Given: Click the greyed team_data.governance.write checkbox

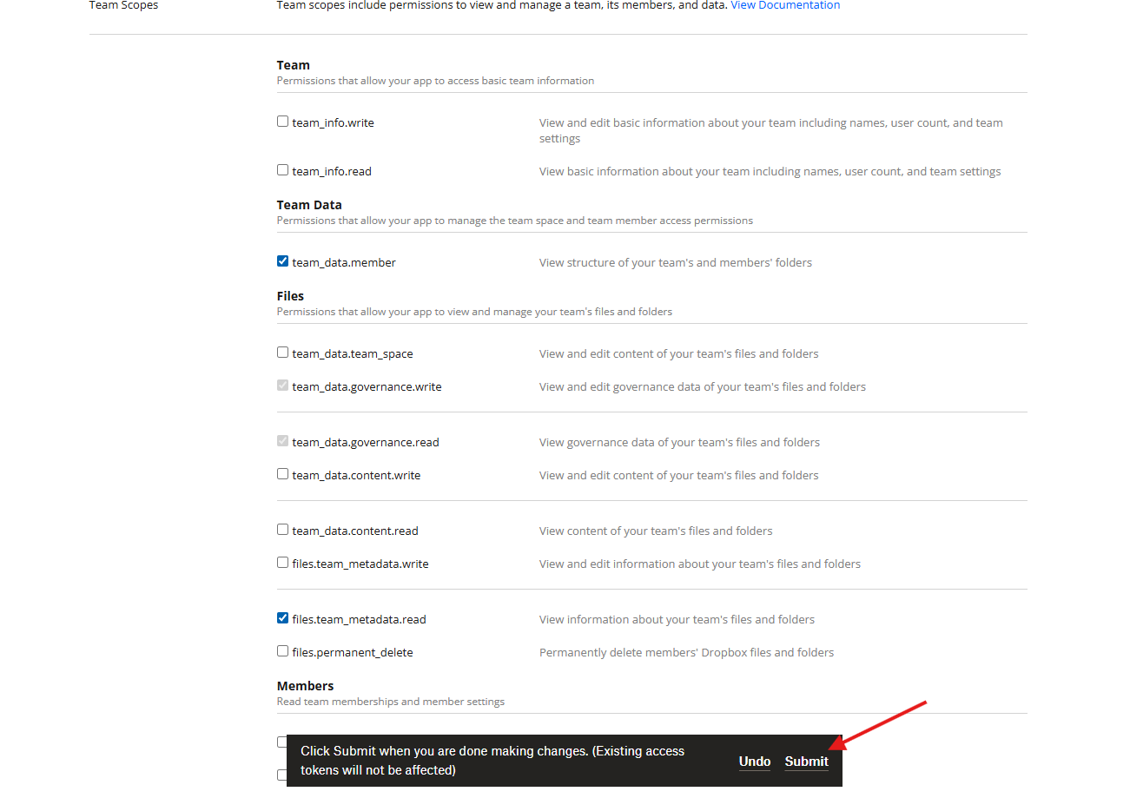Looking at the screenshot, I should tap(282, 386).
